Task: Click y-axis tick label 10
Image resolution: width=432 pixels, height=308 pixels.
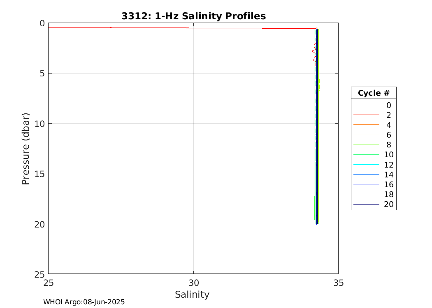Action: coord(39,124)
